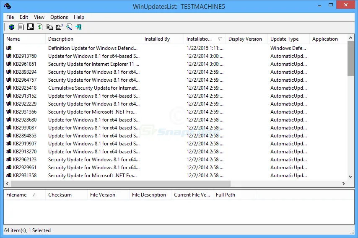Image resolution: width=358 pixels, height=238 pixels.
Task: Click update icon beside KB2913760
Action: (x=9, y=56)
